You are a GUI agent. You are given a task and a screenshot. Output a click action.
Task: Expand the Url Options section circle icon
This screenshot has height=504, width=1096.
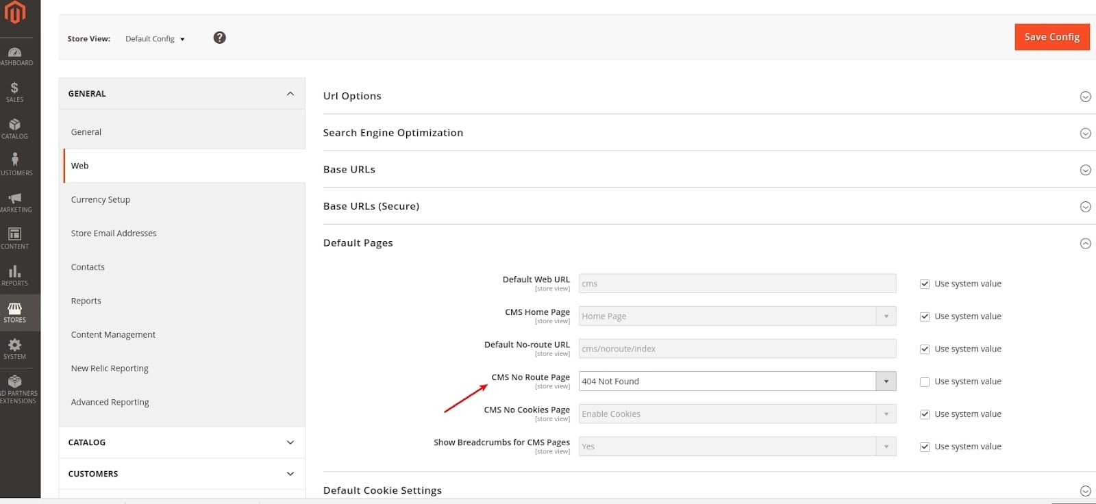[x=1085, y=97]
